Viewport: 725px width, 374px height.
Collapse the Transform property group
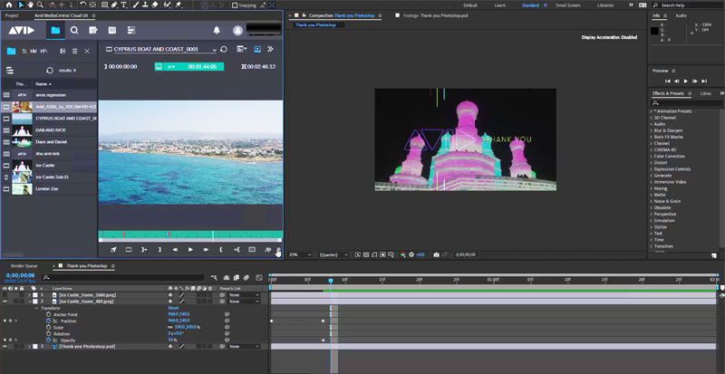[x=34, y=308]
